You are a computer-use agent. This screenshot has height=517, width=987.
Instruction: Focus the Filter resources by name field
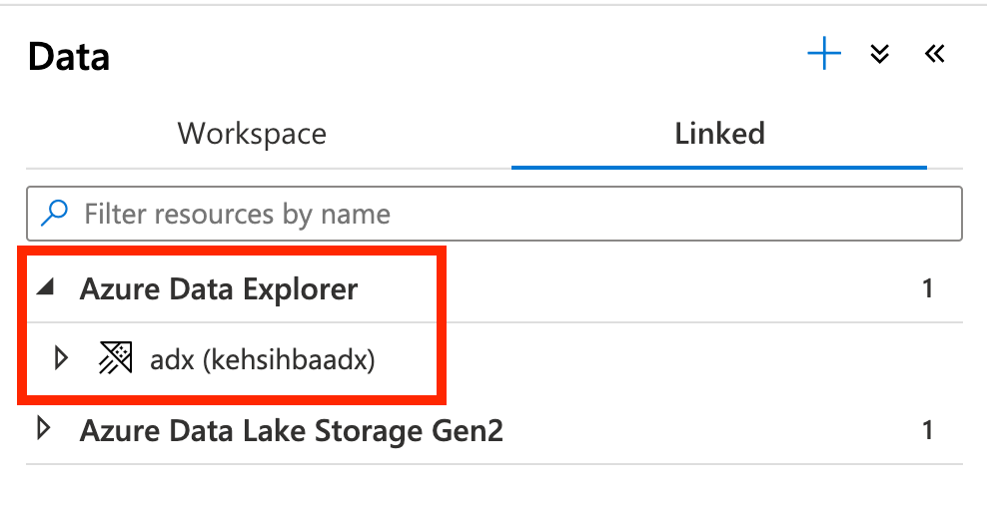pos(499,214)
